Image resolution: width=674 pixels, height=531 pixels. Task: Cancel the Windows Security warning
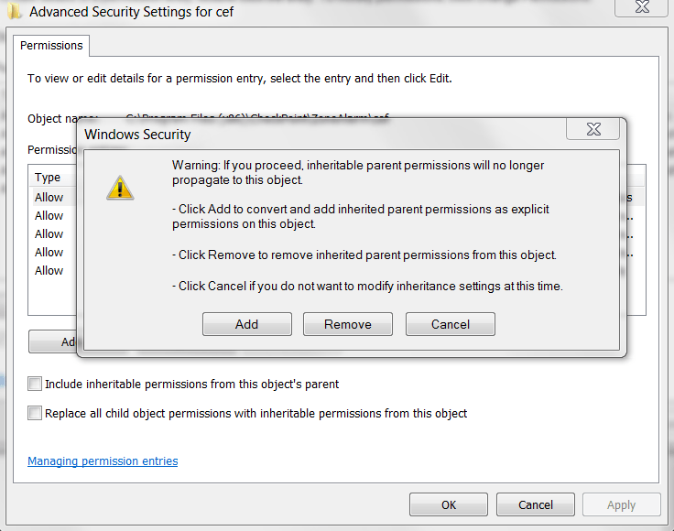pyautogui.click(x=450, y=324)
